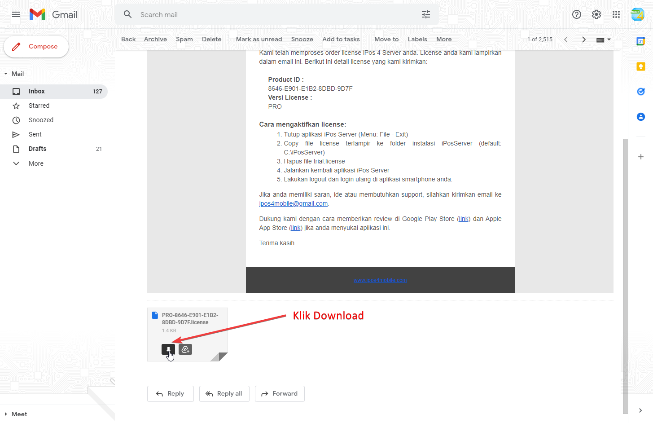The width and height of the screenshot is (653, 423).
Task: Click the Reply button
Action: click(171, 394)
